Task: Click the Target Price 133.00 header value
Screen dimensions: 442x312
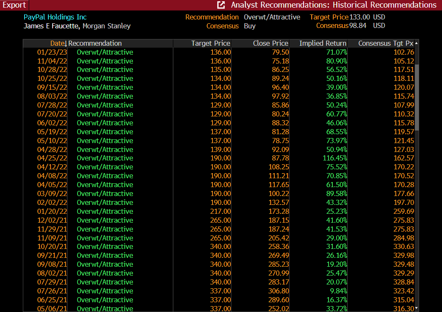Action: pyautogui.click(x=360, y=17)
